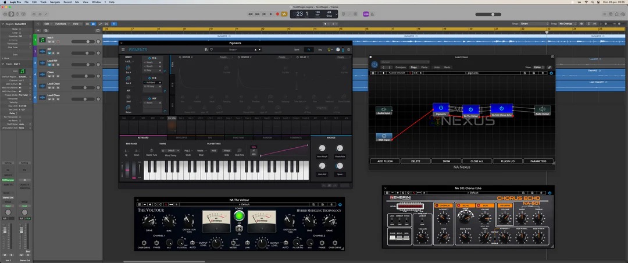Toggle REVERB on the NA-501 Chorus Echo
628x263 pixels.
click(x=505, y=205)
